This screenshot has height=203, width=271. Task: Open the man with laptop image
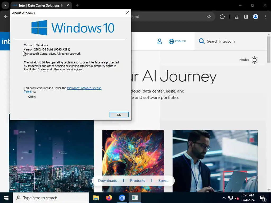[215, 161]
